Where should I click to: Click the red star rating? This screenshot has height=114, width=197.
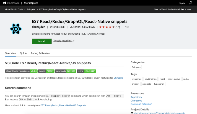(x=107, y=27)
